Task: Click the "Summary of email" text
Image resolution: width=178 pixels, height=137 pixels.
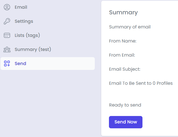Action: (130, 27)
